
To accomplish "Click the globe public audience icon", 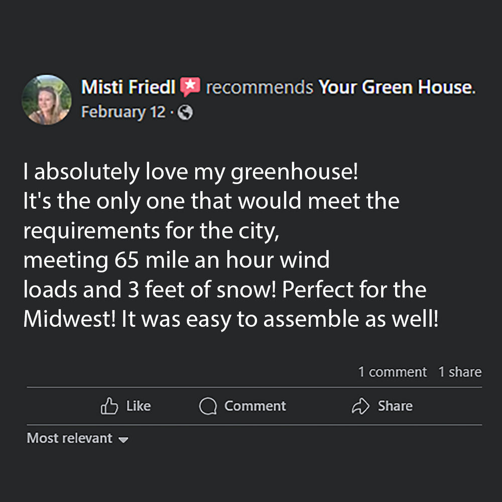I will point(185,113).
